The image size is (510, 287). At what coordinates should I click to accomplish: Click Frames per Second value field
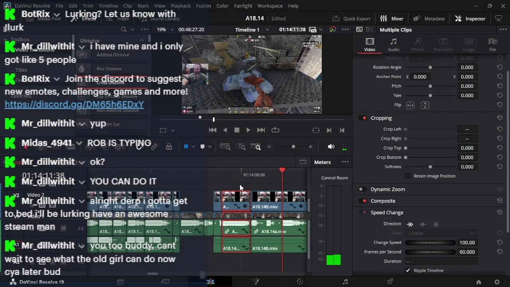coord(467,252)
